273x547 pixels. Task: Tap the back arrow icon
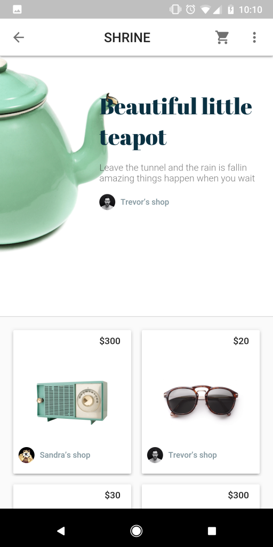(19, 37)
